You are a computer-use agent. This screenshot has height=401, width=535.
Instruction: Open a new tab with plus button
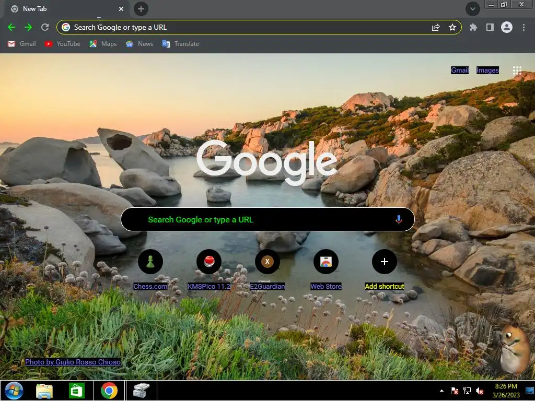pyautogui.click(x=141, y=9)
